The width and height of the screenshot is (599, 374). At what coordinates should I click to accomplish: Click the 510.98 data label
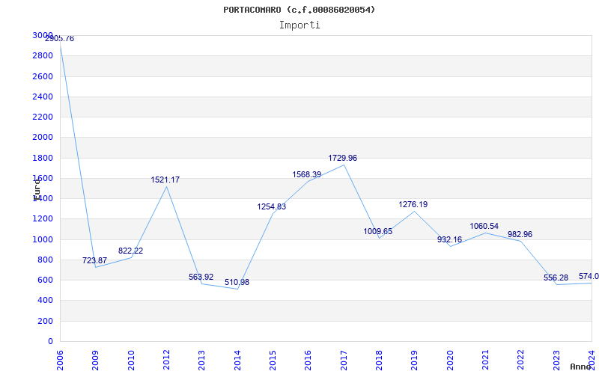point(237,283)
